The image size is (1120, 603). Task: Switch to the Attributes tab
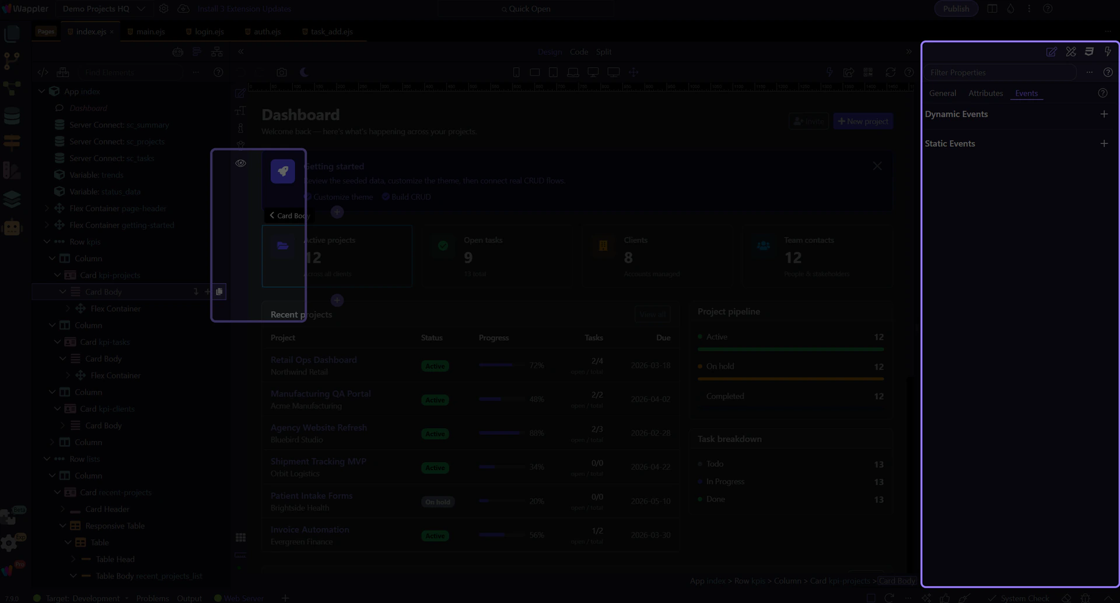pos(985,93)
